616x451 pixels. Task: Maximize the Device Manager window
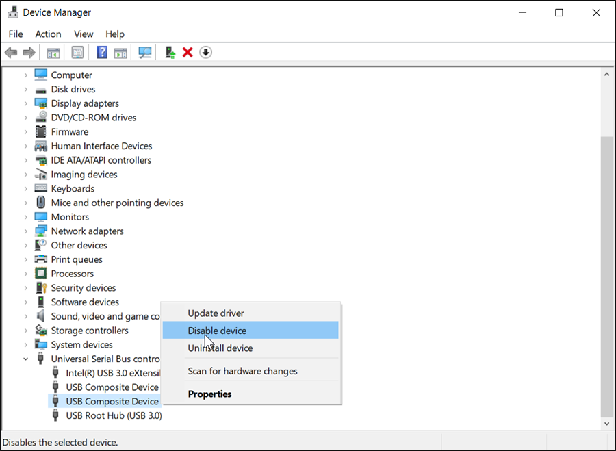click(x=559, y=12)
